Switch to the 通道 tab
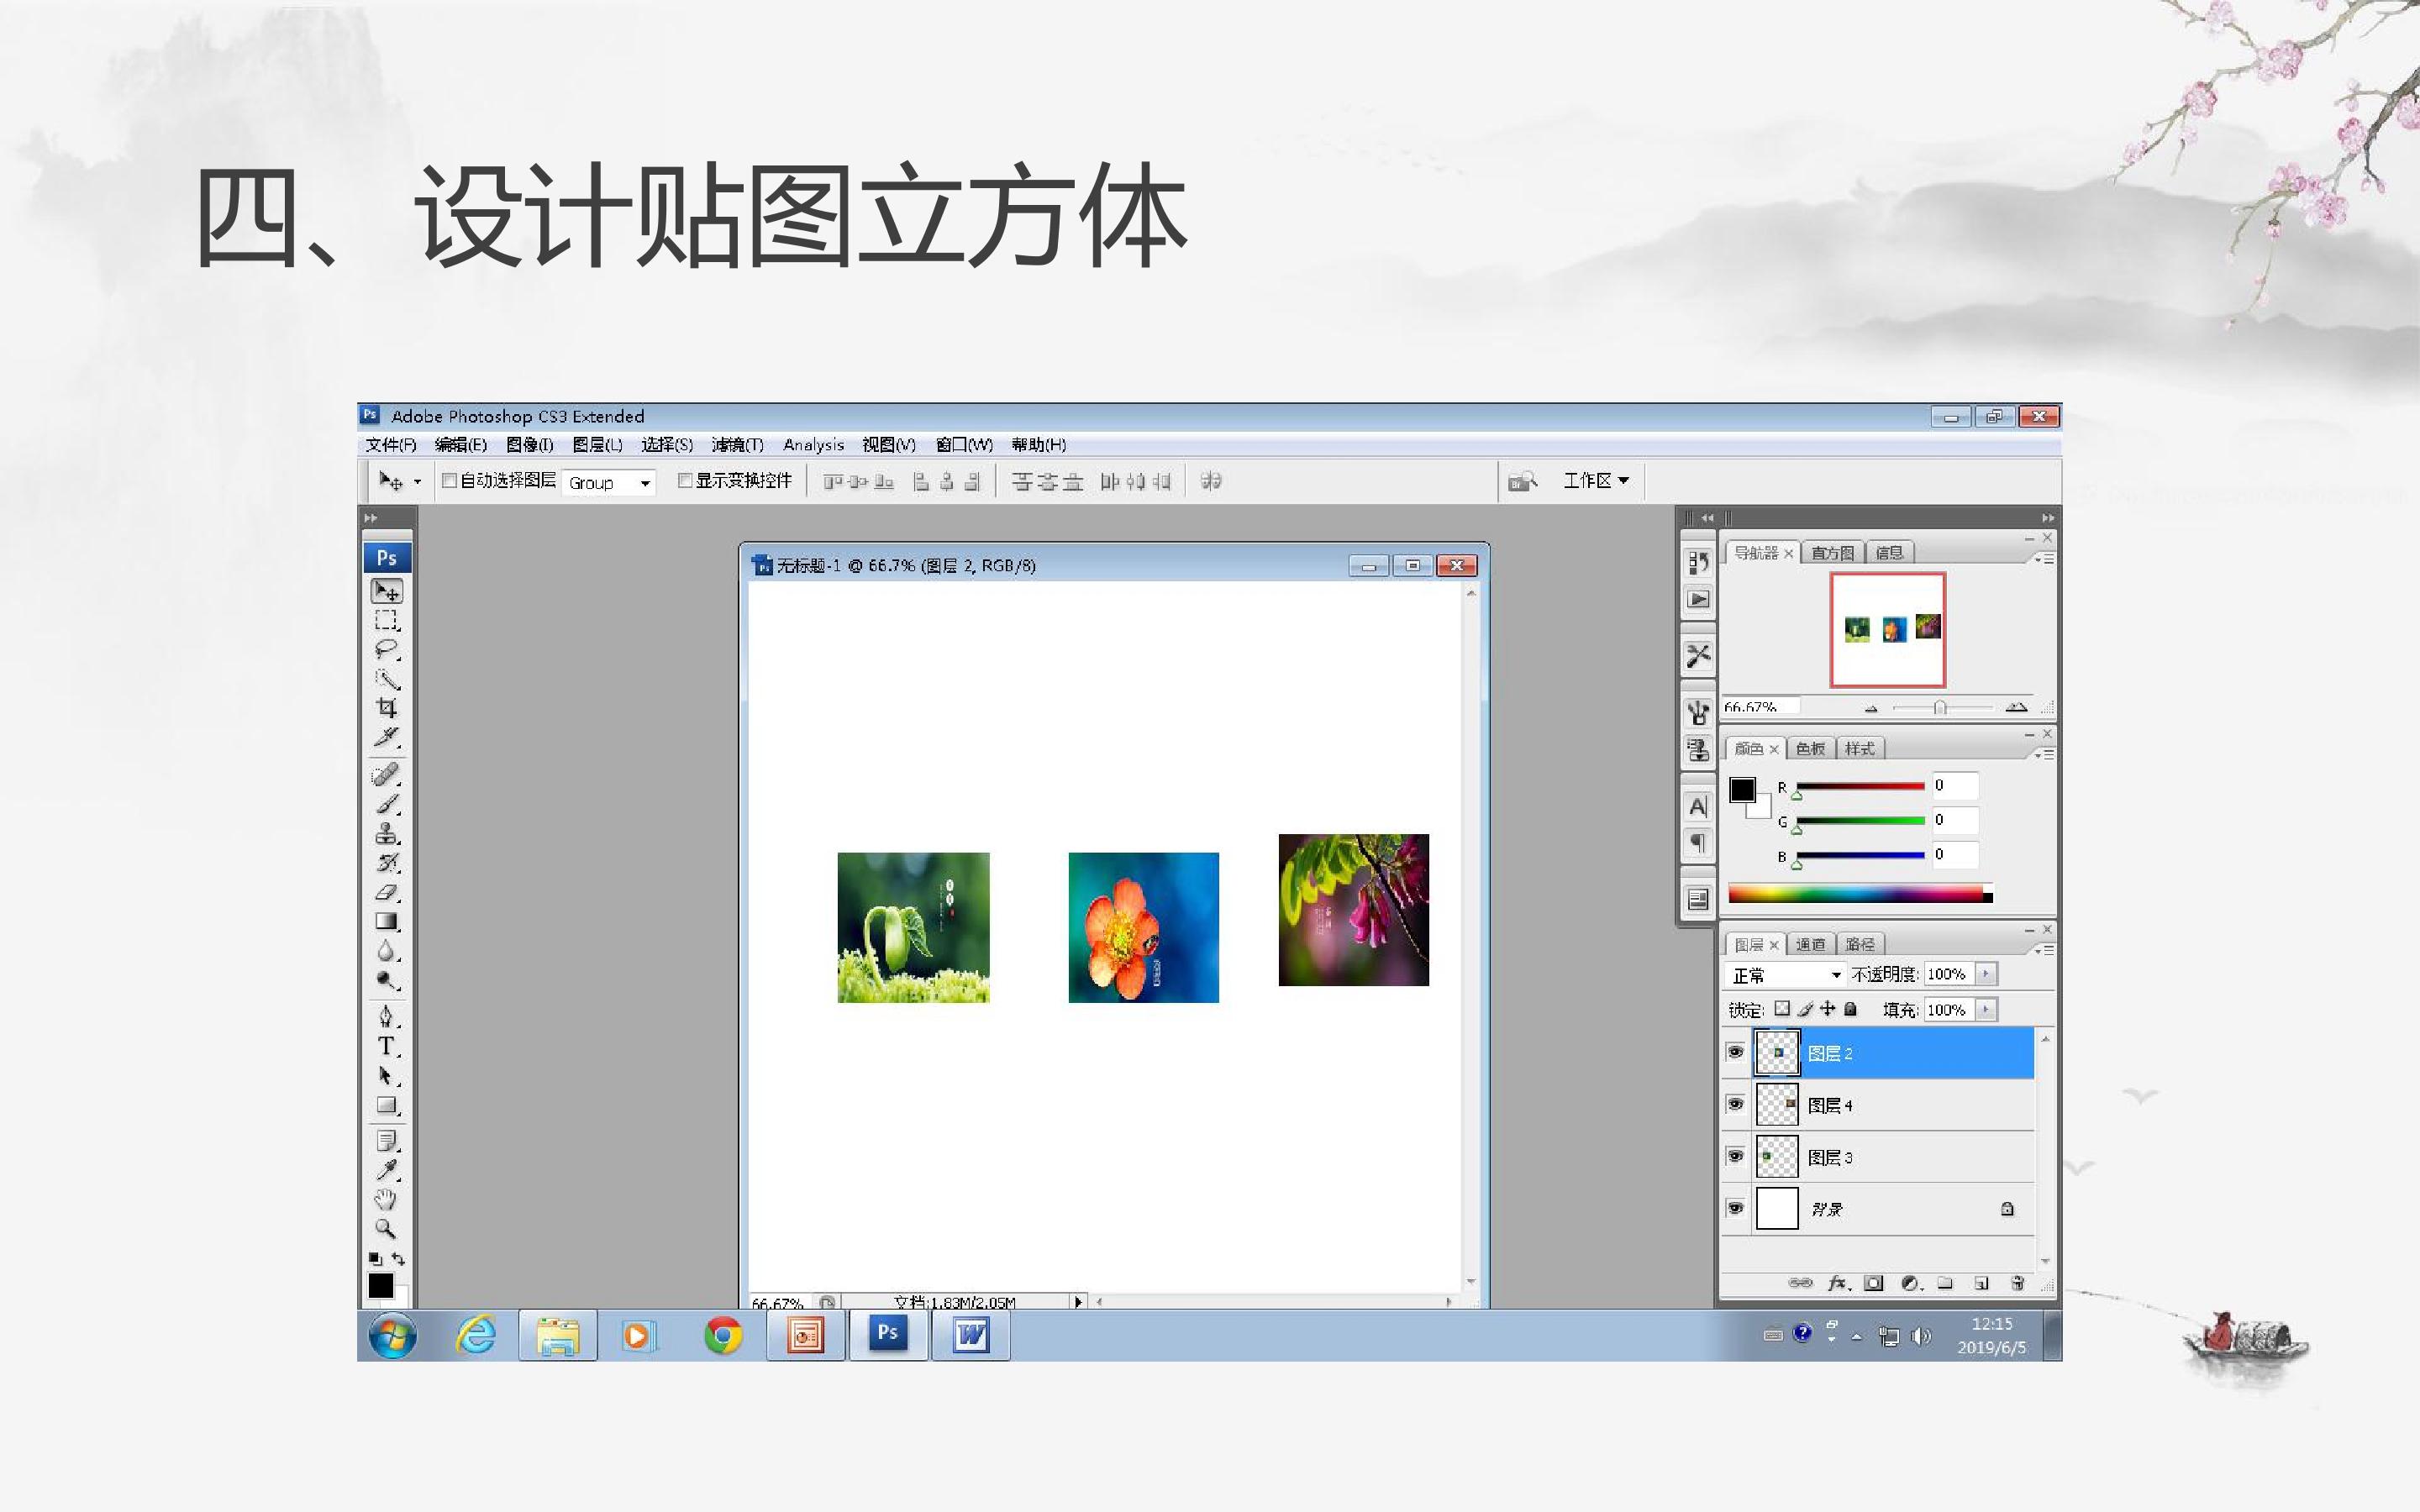 [x=1810, y=944]
